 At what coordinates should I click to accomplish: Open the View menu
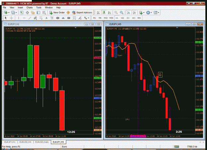point(12,8)
